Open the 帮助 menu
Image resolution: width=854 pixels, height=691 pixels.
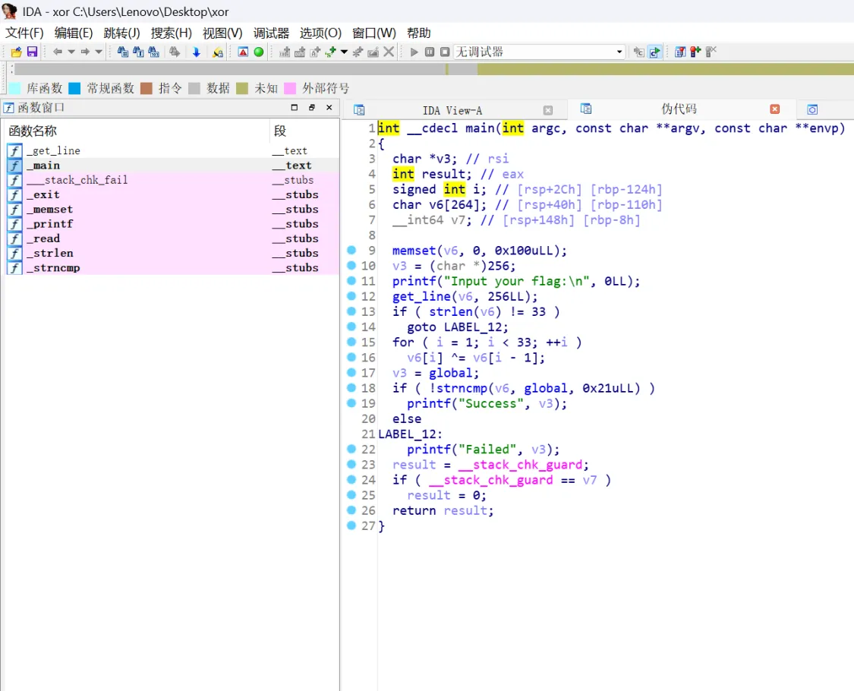click(419, 33)
